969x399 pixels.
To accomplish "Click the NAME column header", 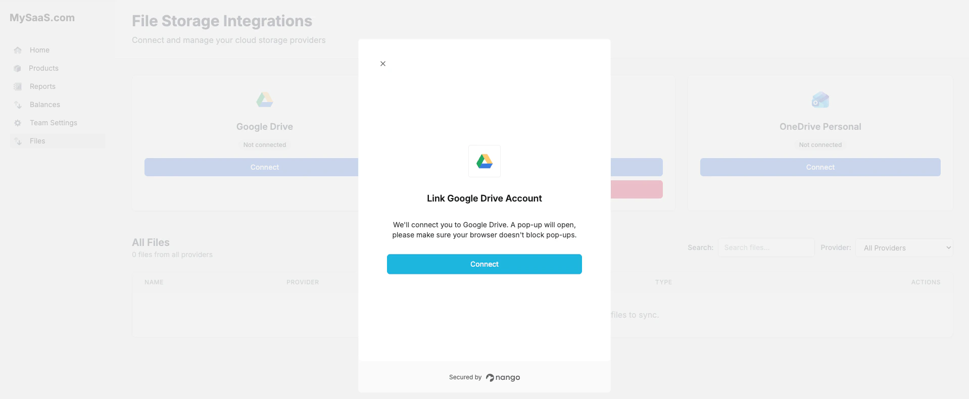I will coord(154,282).
